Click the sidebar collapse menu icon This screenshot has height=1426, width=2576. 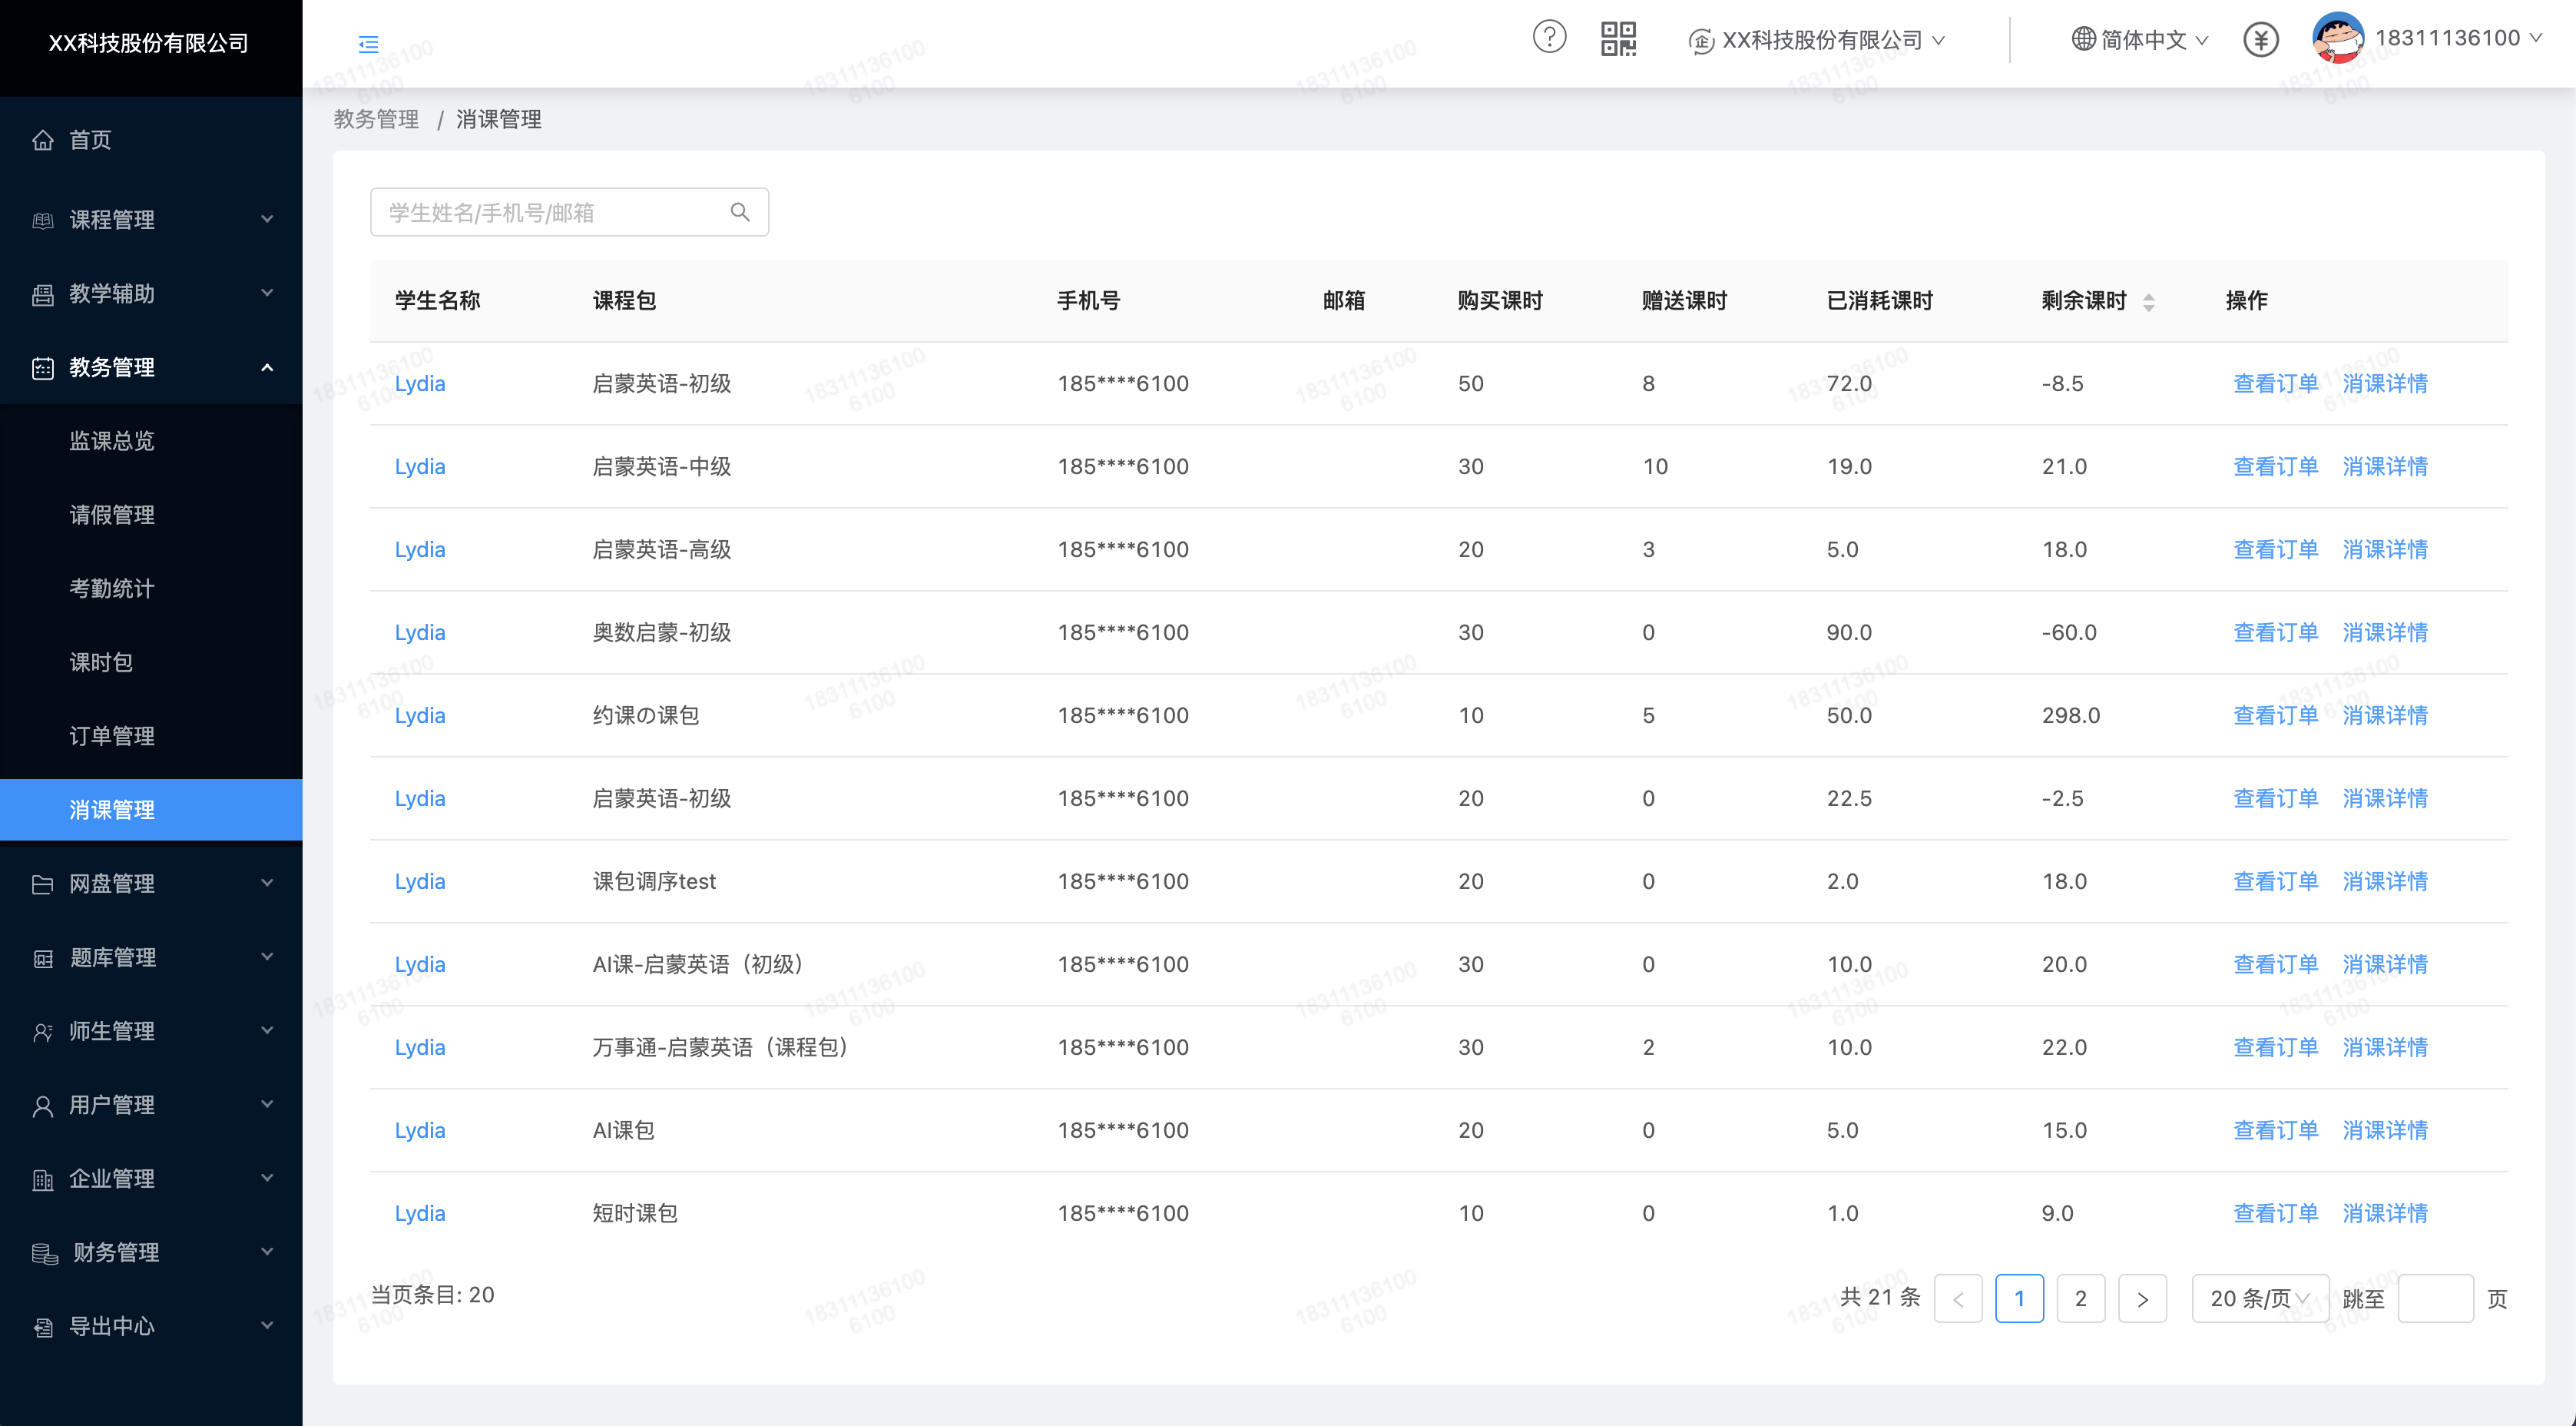(368, 44)
